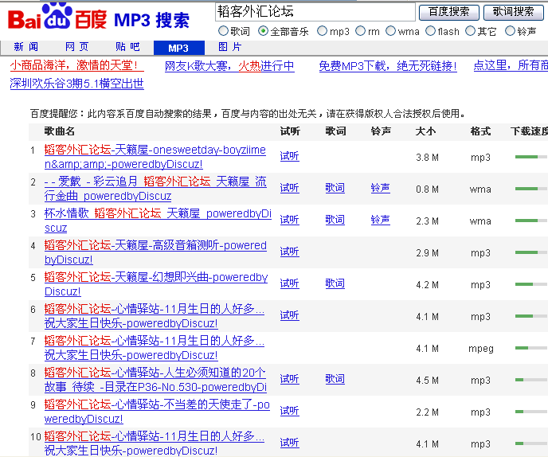Open 歌词 for result 3

pyautogui.click(x=335, y=220)
